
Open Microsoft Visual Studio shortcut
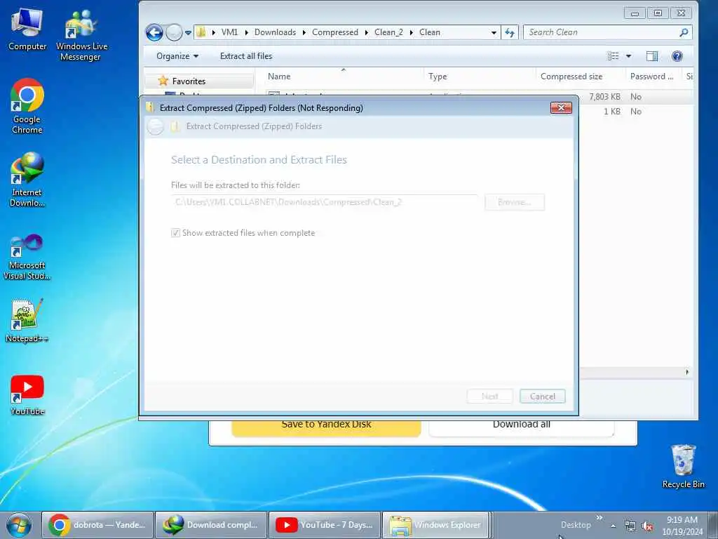(27, 257)
